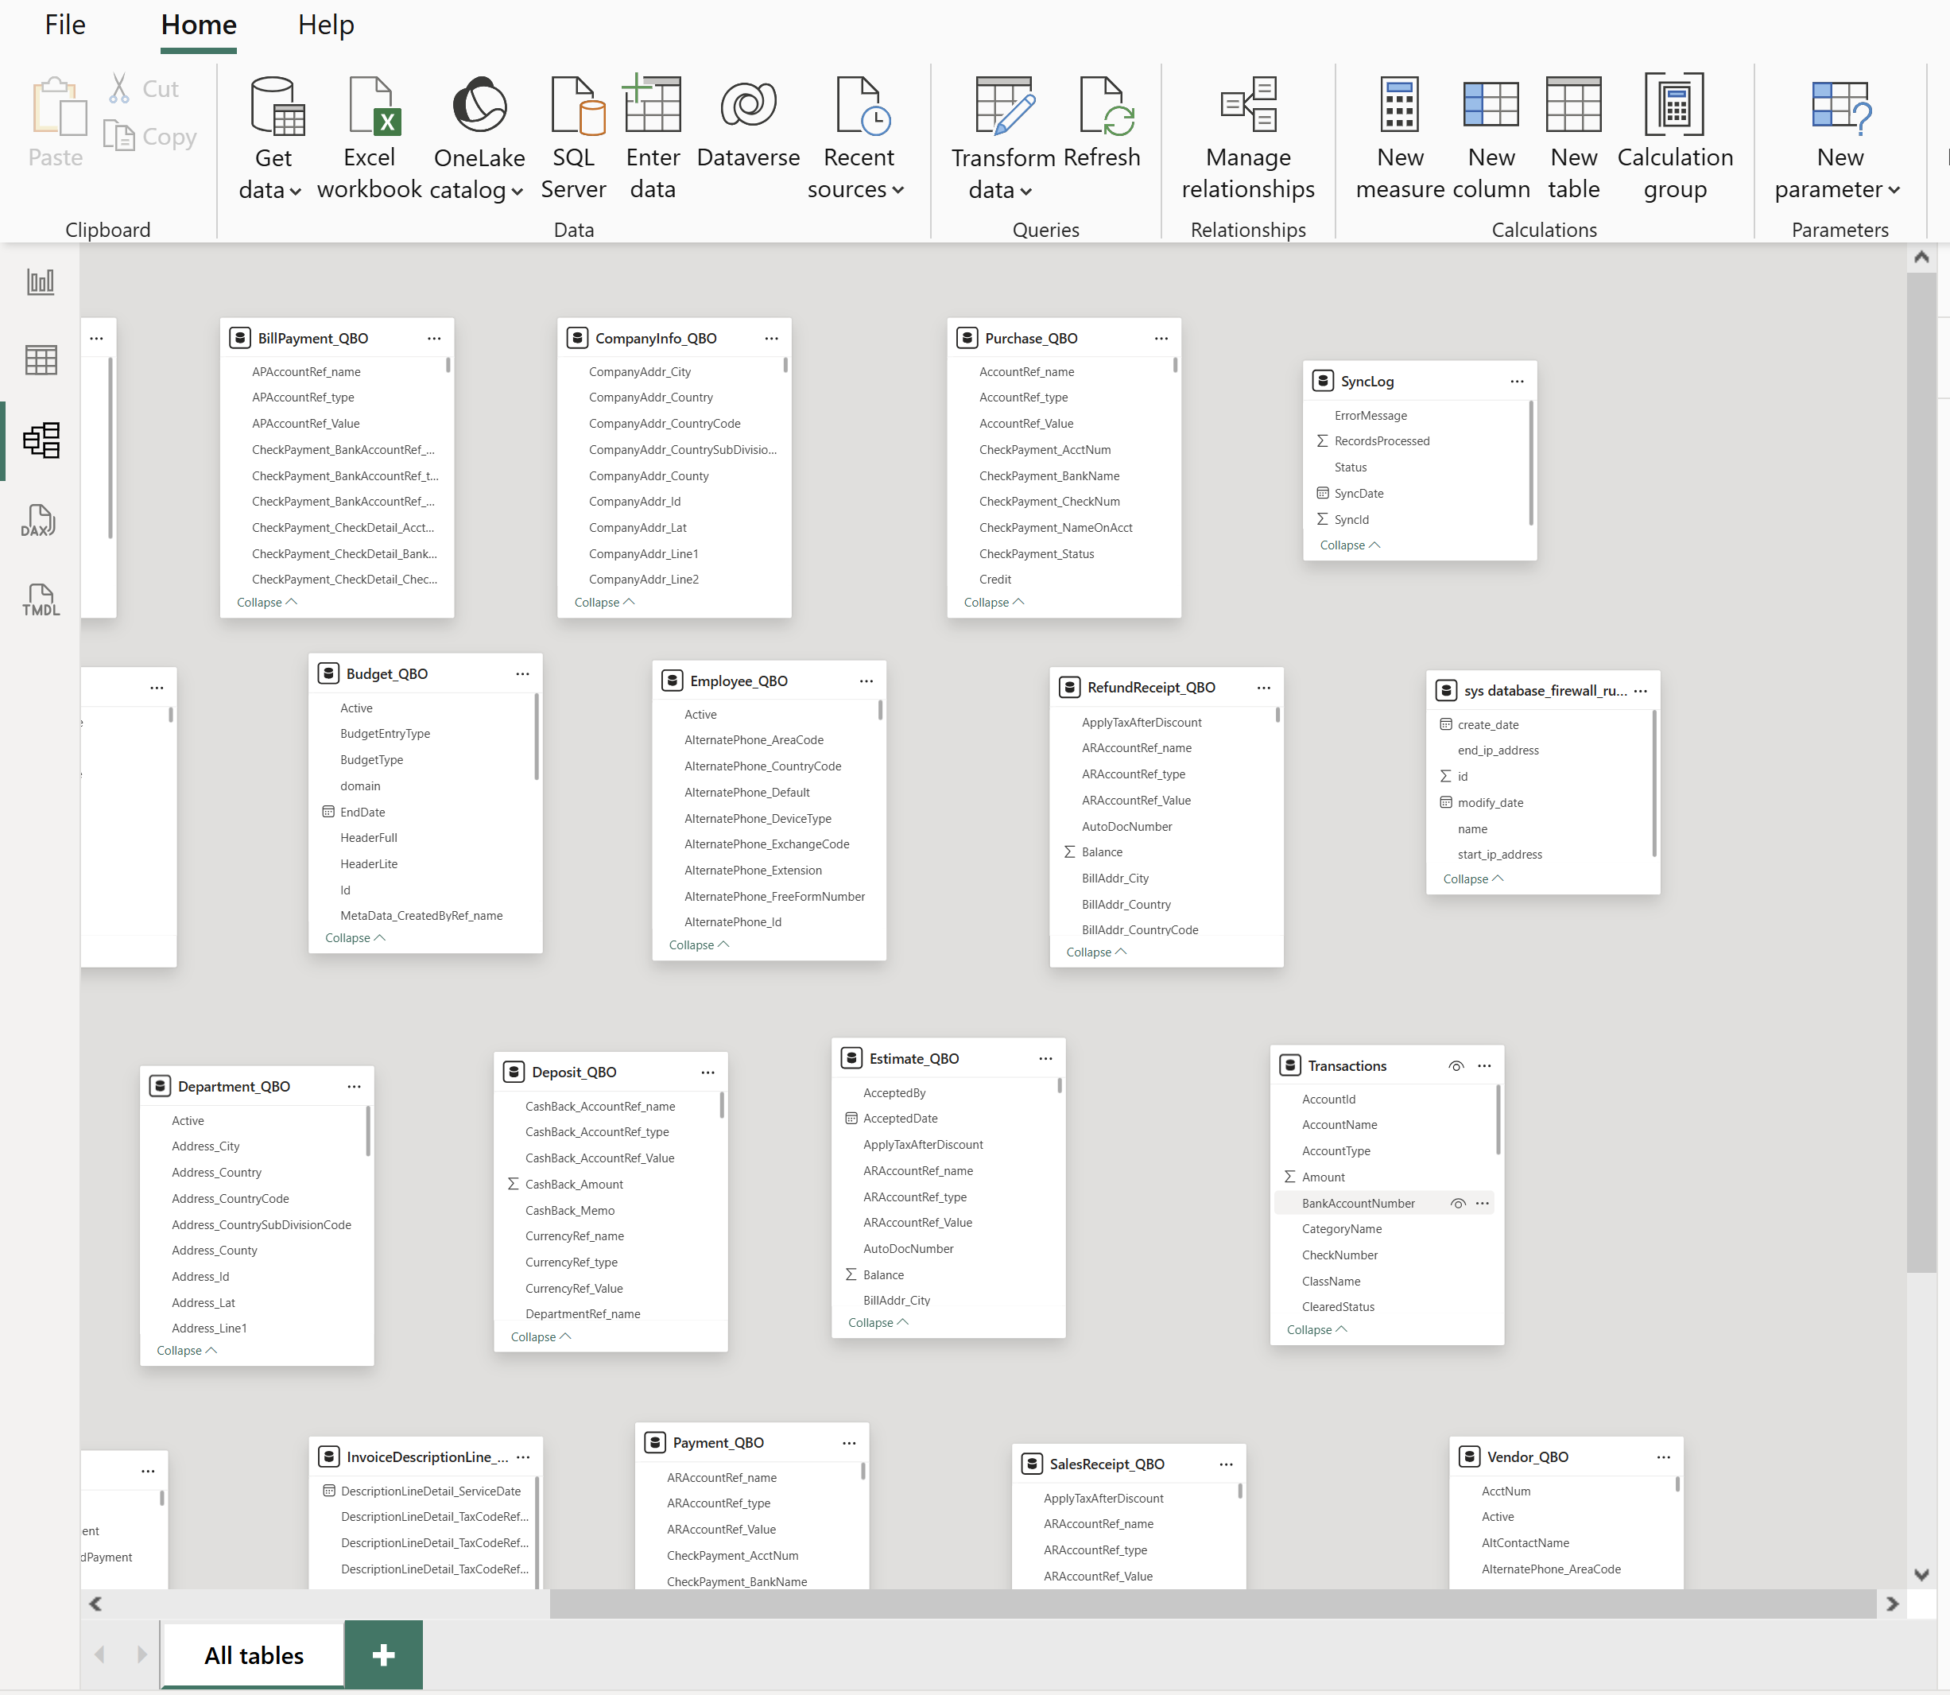Open more options for BillPayment_QBO table
The width and height of the screenshot is (1950, 1695).
tap(434, 339)
